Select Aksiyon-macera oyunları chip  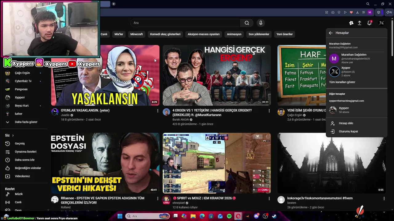204,34
